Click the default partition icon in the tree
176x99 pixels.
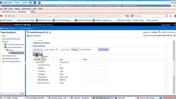click(x=7, y=50)
